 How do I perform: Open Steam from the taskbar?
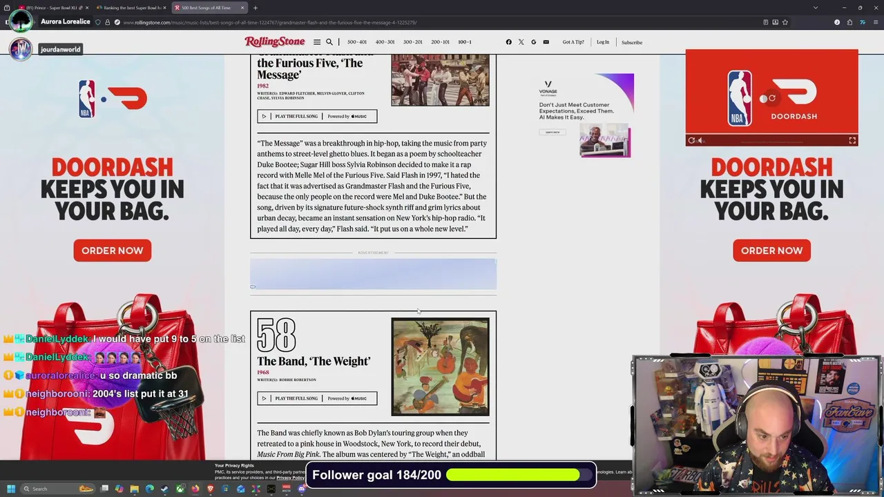click(164, 489)
